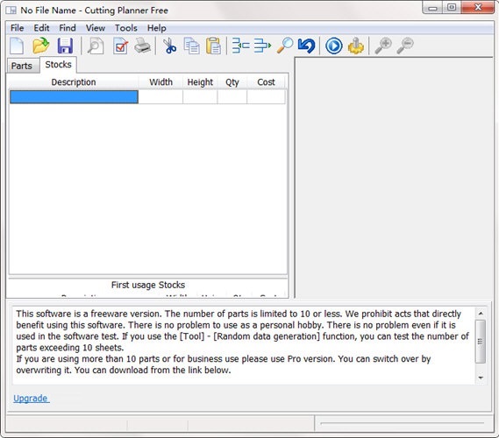This screenshot has height=438, width=499.
Task: Zoom out with the minus magnifier icon
Action: [405, 46]
